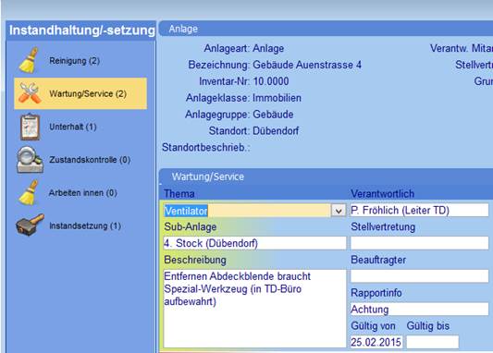Viewport: 493px width, 353px height.
Task: Click the empty Gültig bis field
Action: tap(432, 342)
